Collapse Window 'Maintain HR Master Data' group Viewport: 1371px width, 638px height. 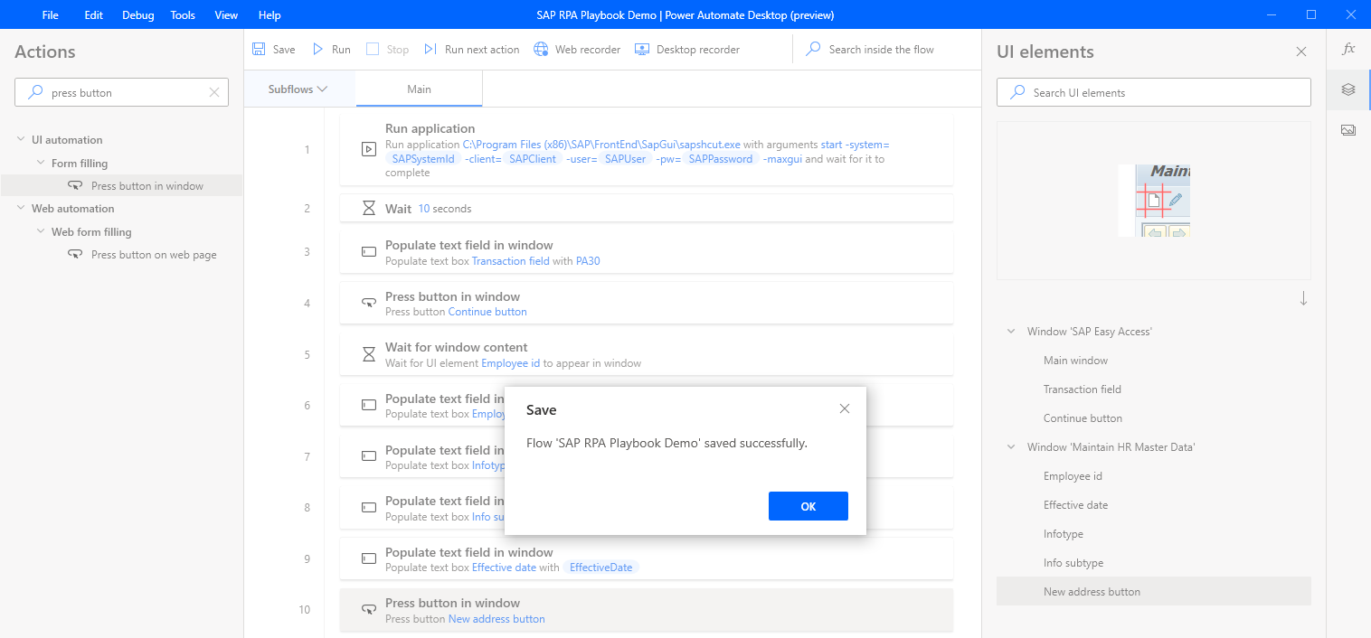pos(1010,446)
